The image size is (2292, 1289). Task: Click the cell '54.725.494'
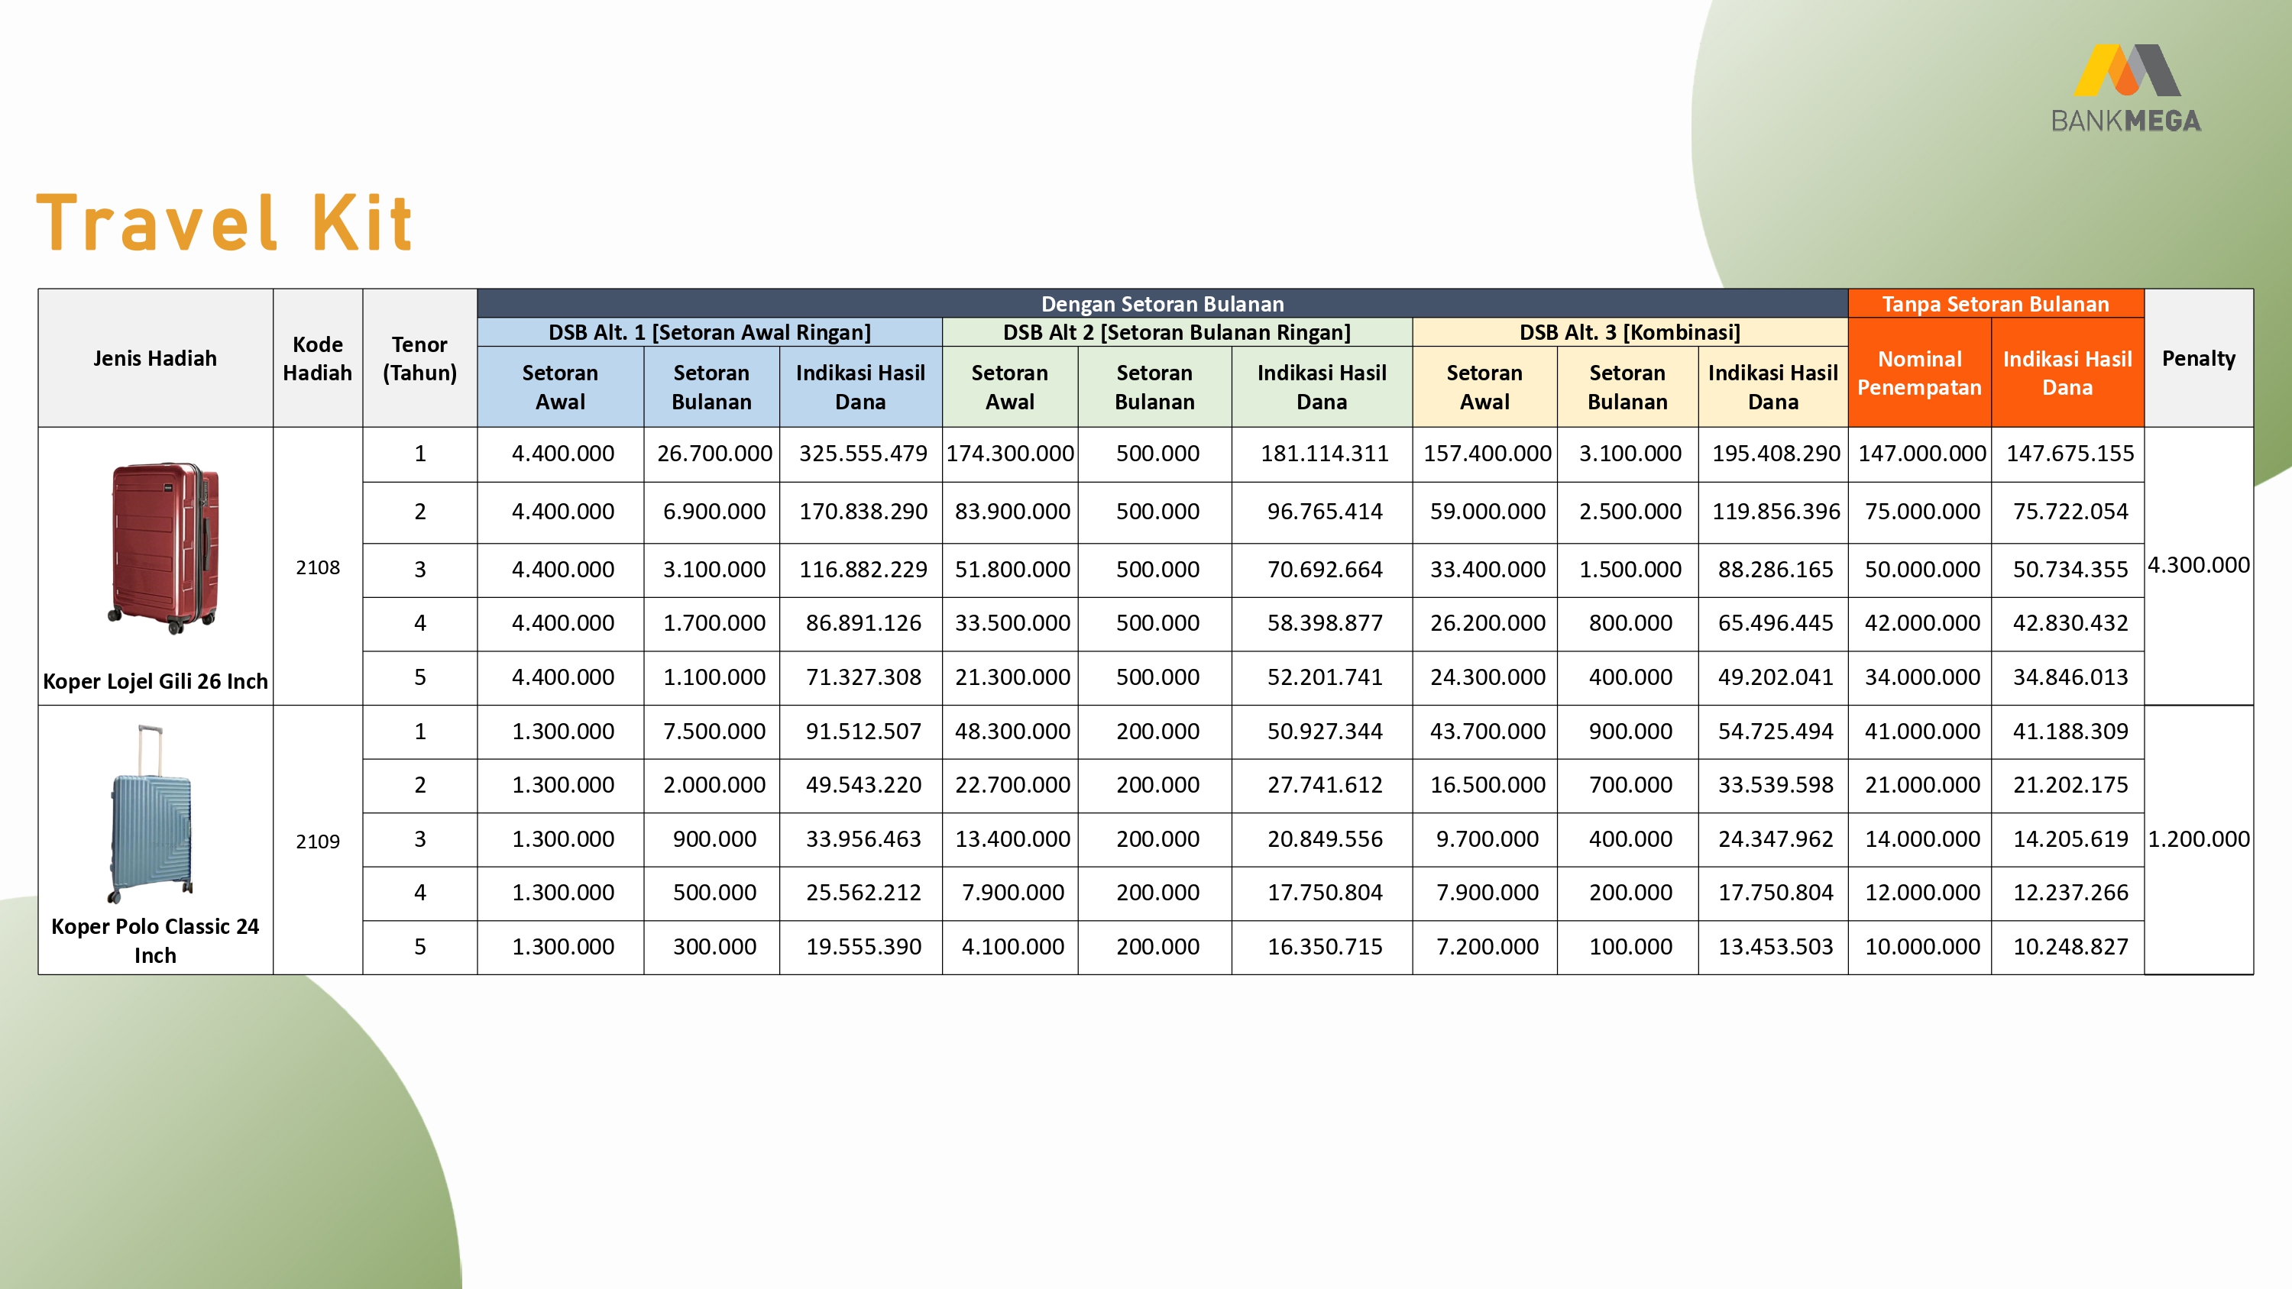click(x=1775, y=732)
